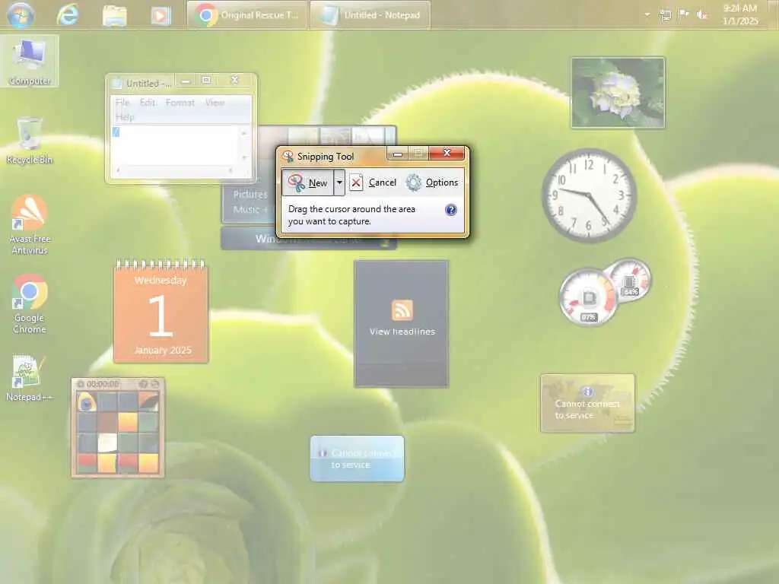The image size is (779, 584).
Task: Open View menu in Notepad window
Action: click(215, 103)
